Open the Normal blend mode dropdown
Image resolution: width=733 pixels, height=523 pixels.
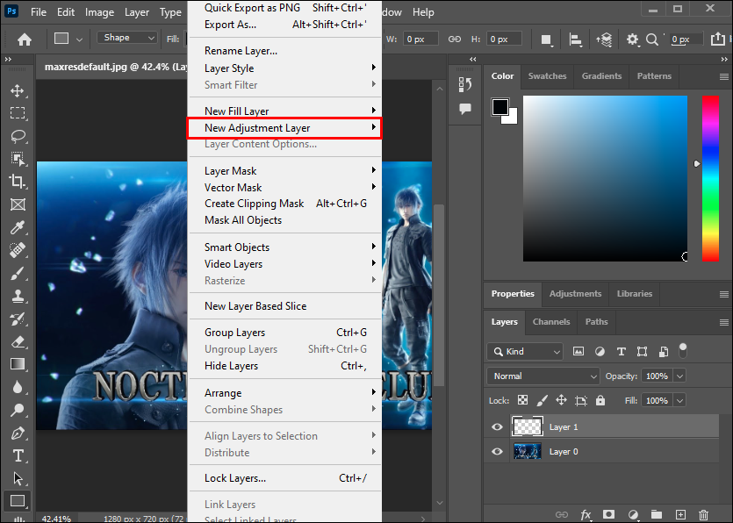click(x=543, y=376)
